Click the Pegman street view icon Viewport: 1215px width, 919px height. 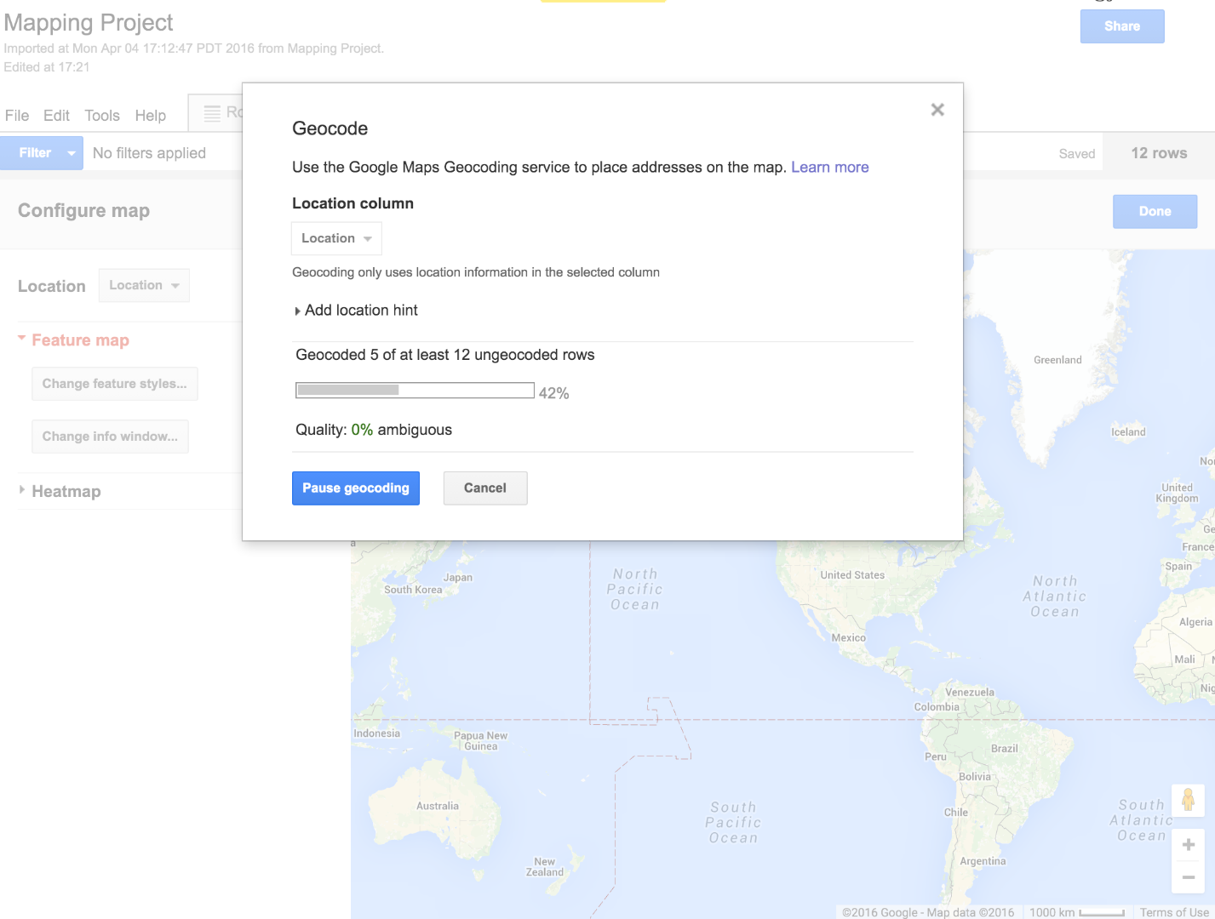(1188, 801)
